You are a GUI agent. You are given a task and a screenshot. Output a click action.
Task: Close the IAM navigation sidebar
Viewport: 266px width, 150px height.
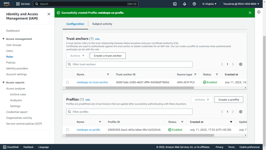pos(49,14)
